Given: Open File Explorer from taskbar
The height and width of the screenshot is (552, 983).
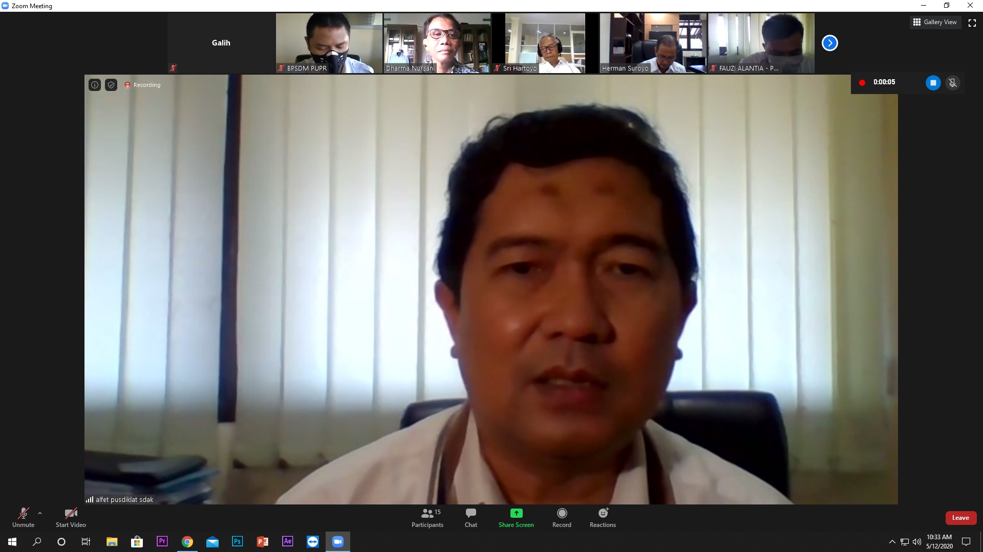Looking at the screenshot, I should point(112,541).
